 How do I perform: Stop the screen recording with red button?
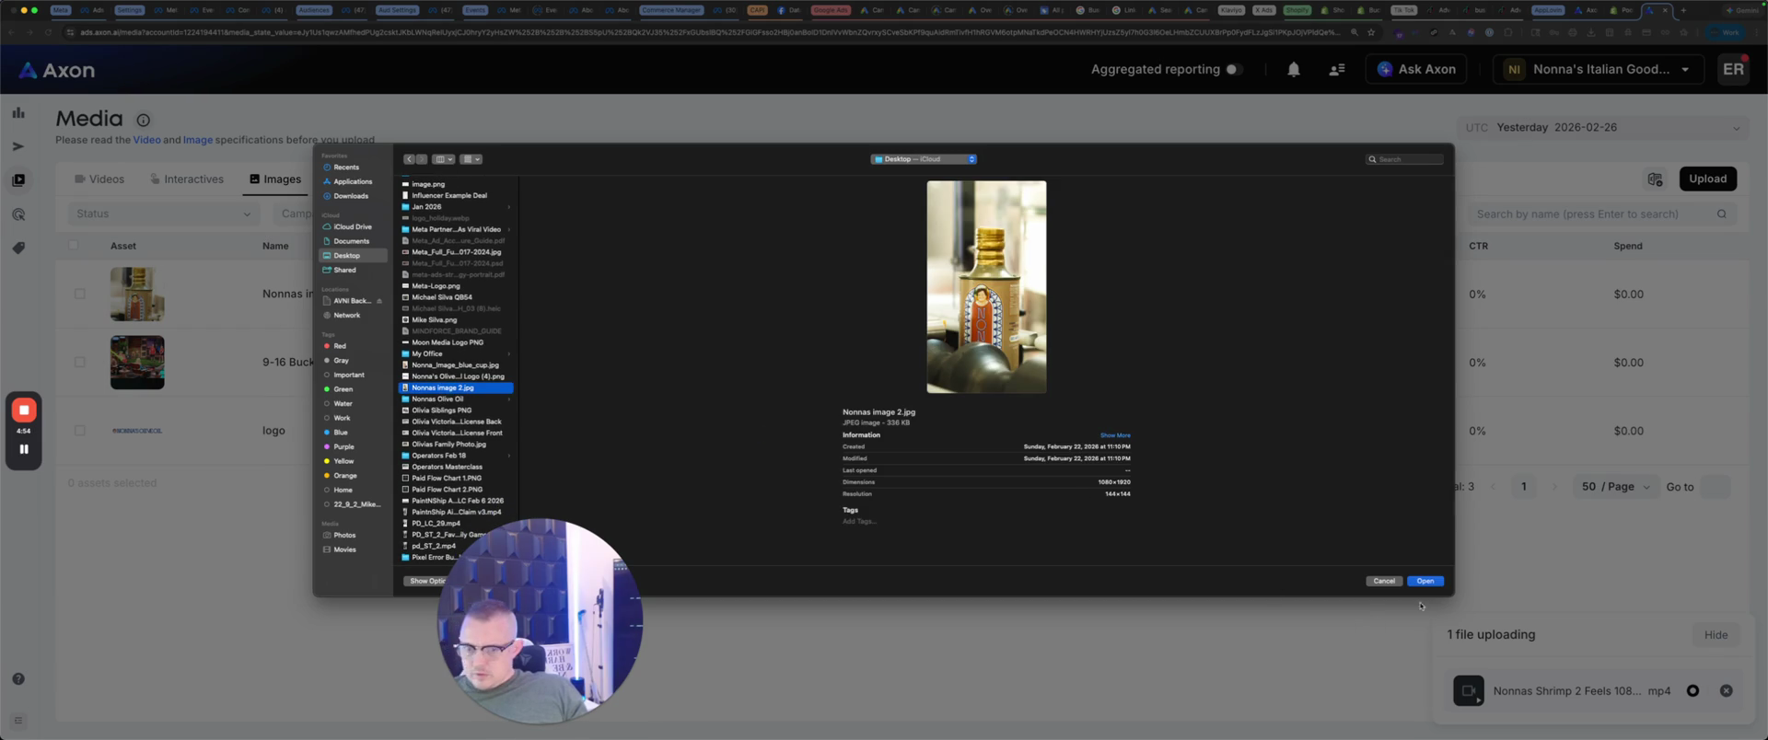(24, 410)
